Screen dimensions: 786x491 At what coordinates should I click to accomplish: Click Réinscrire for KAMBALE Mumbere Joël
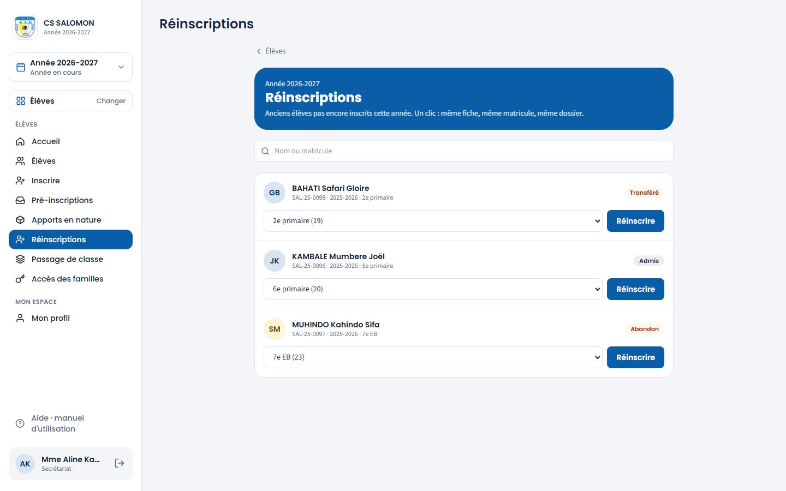[635, 289]
